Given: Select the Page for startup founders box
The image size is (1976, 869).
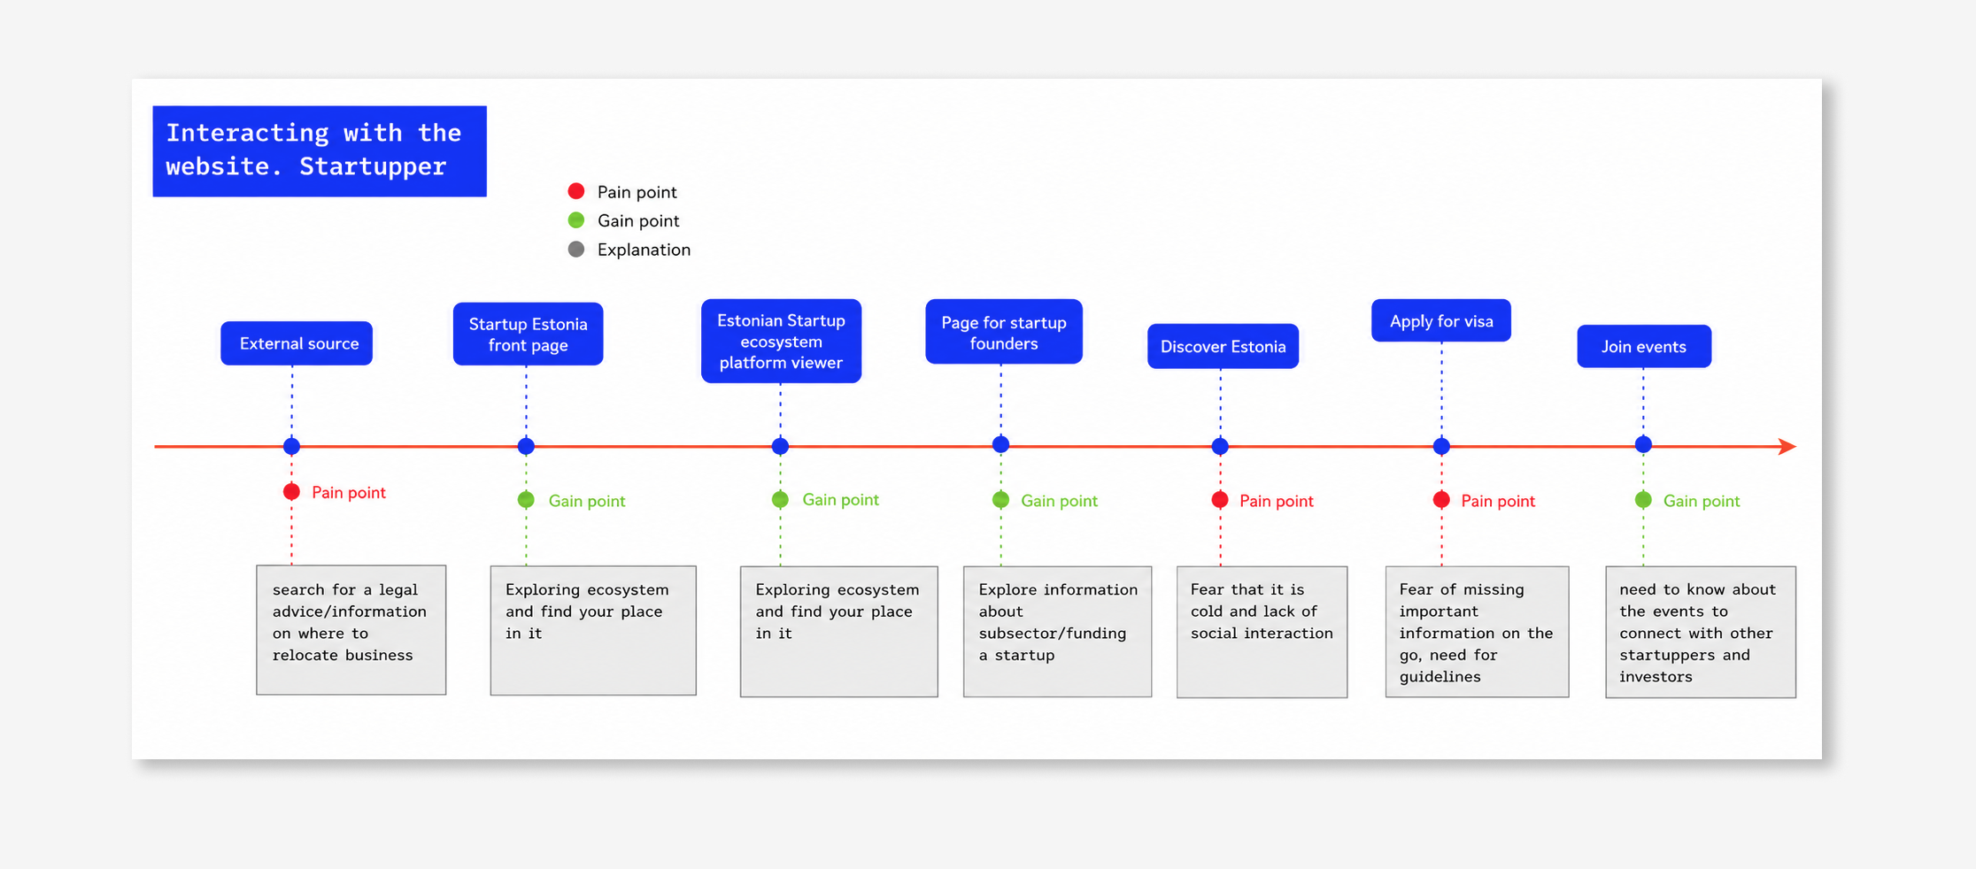Looking at the screenshot, I should point(1004,332).
